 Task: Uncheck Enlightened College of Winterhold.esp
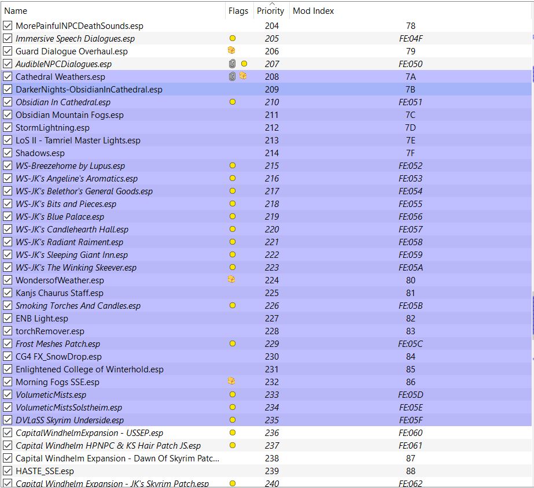coord(8,369)
